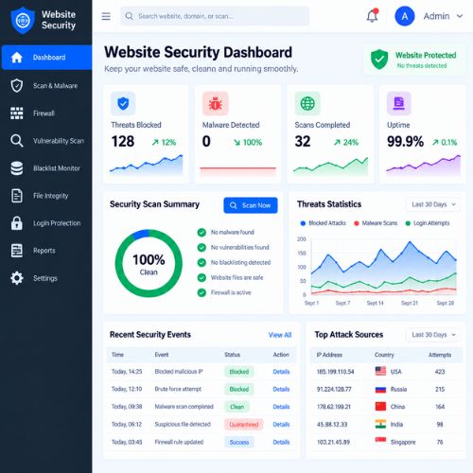Click the Scans Completed globe icon
The image size is (473, 473).
coord(307,103)
